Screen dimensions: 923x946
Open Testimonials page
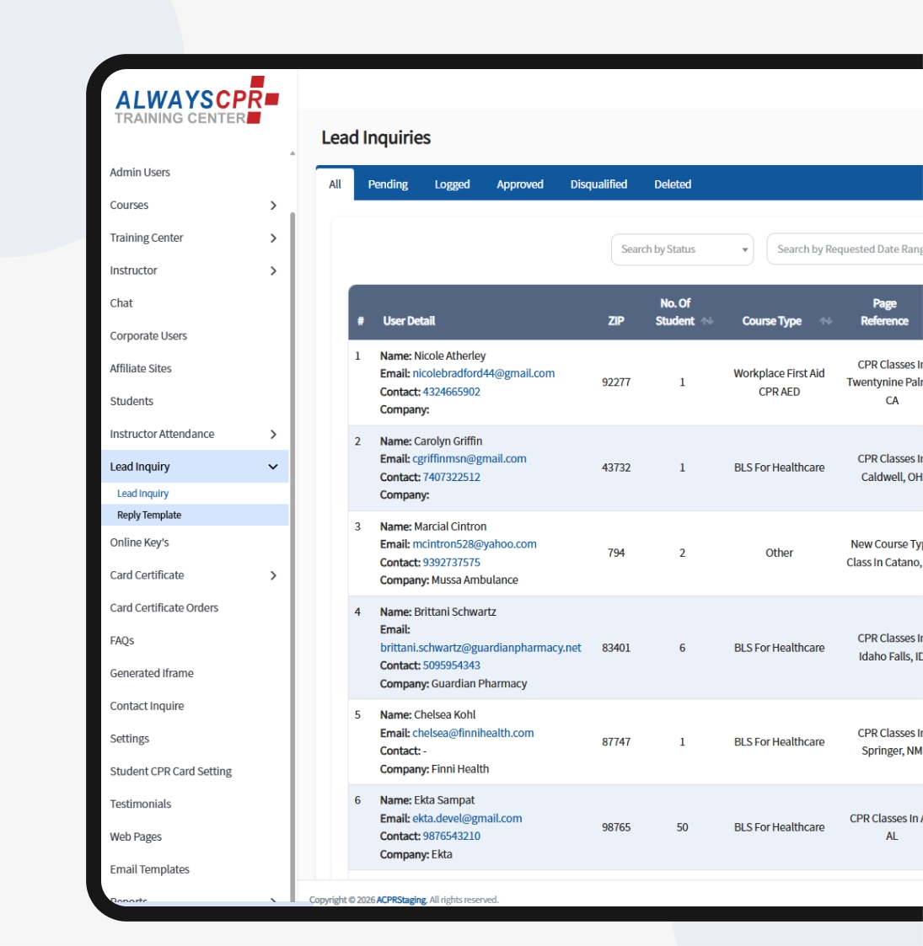(x=141, y=804)
